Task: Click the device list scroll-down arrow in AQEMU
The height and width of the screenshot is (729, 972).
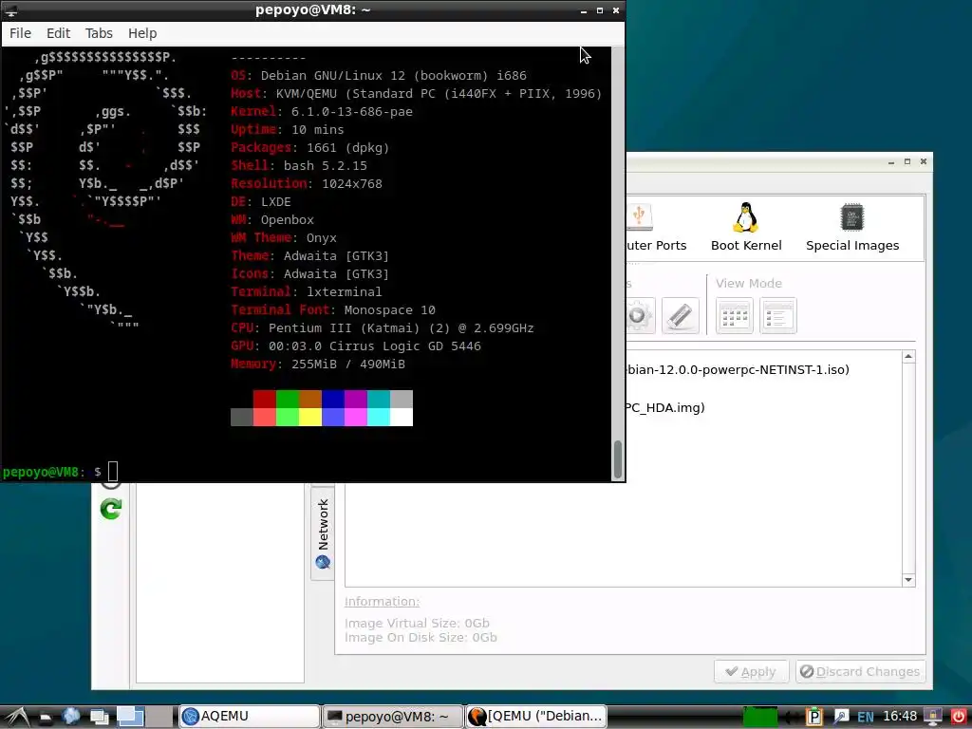Action: pos(908,580)
